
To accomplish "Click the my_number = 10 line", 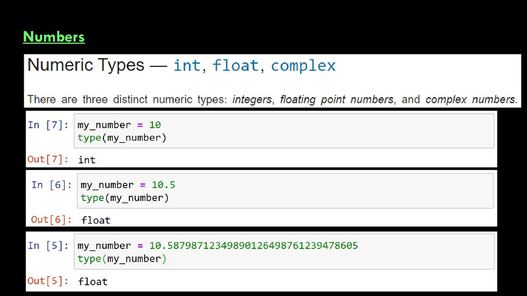I will point(119,125).
